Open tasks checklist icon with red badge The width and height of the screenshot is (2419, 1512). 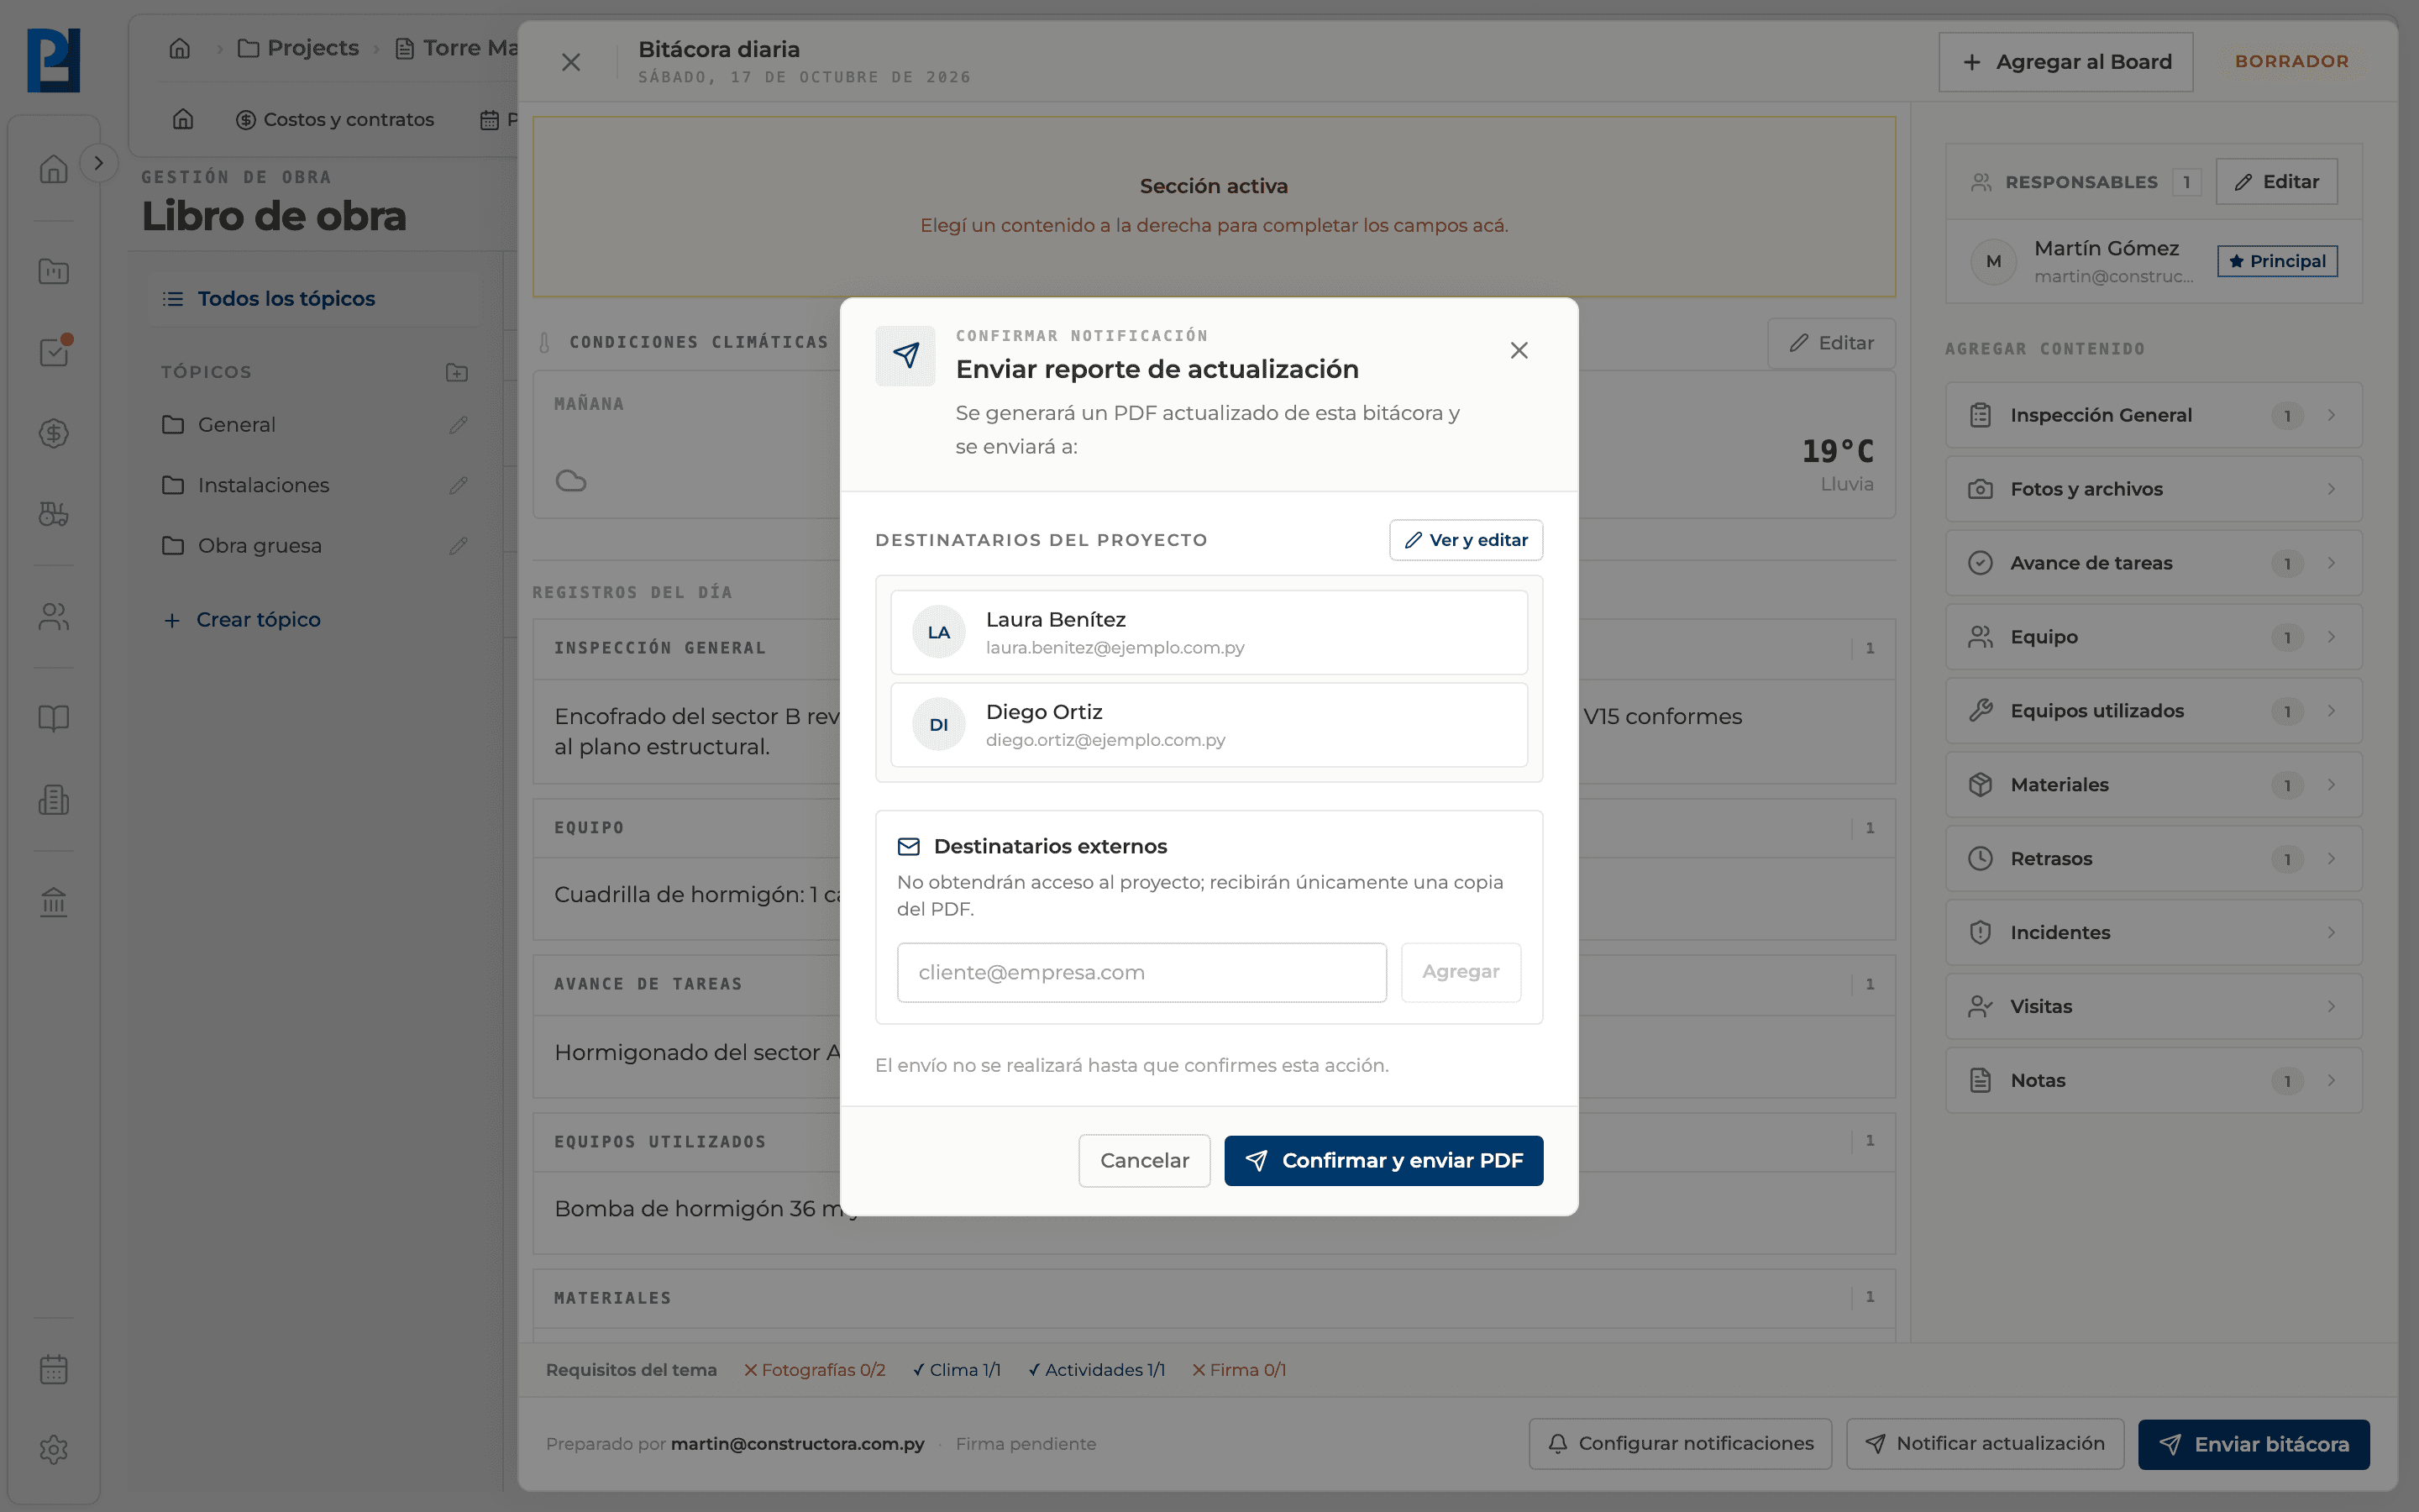point(54,351)
